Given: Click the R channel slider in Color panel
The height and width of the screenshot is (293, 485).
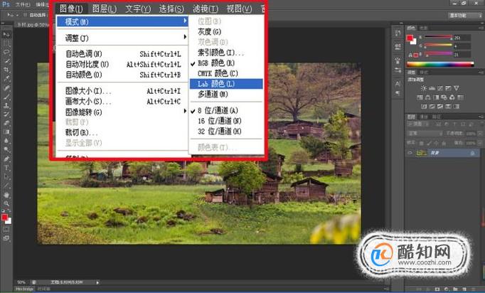Looking at the screenshot, I should pyautogui.click(x=438, y=37).
